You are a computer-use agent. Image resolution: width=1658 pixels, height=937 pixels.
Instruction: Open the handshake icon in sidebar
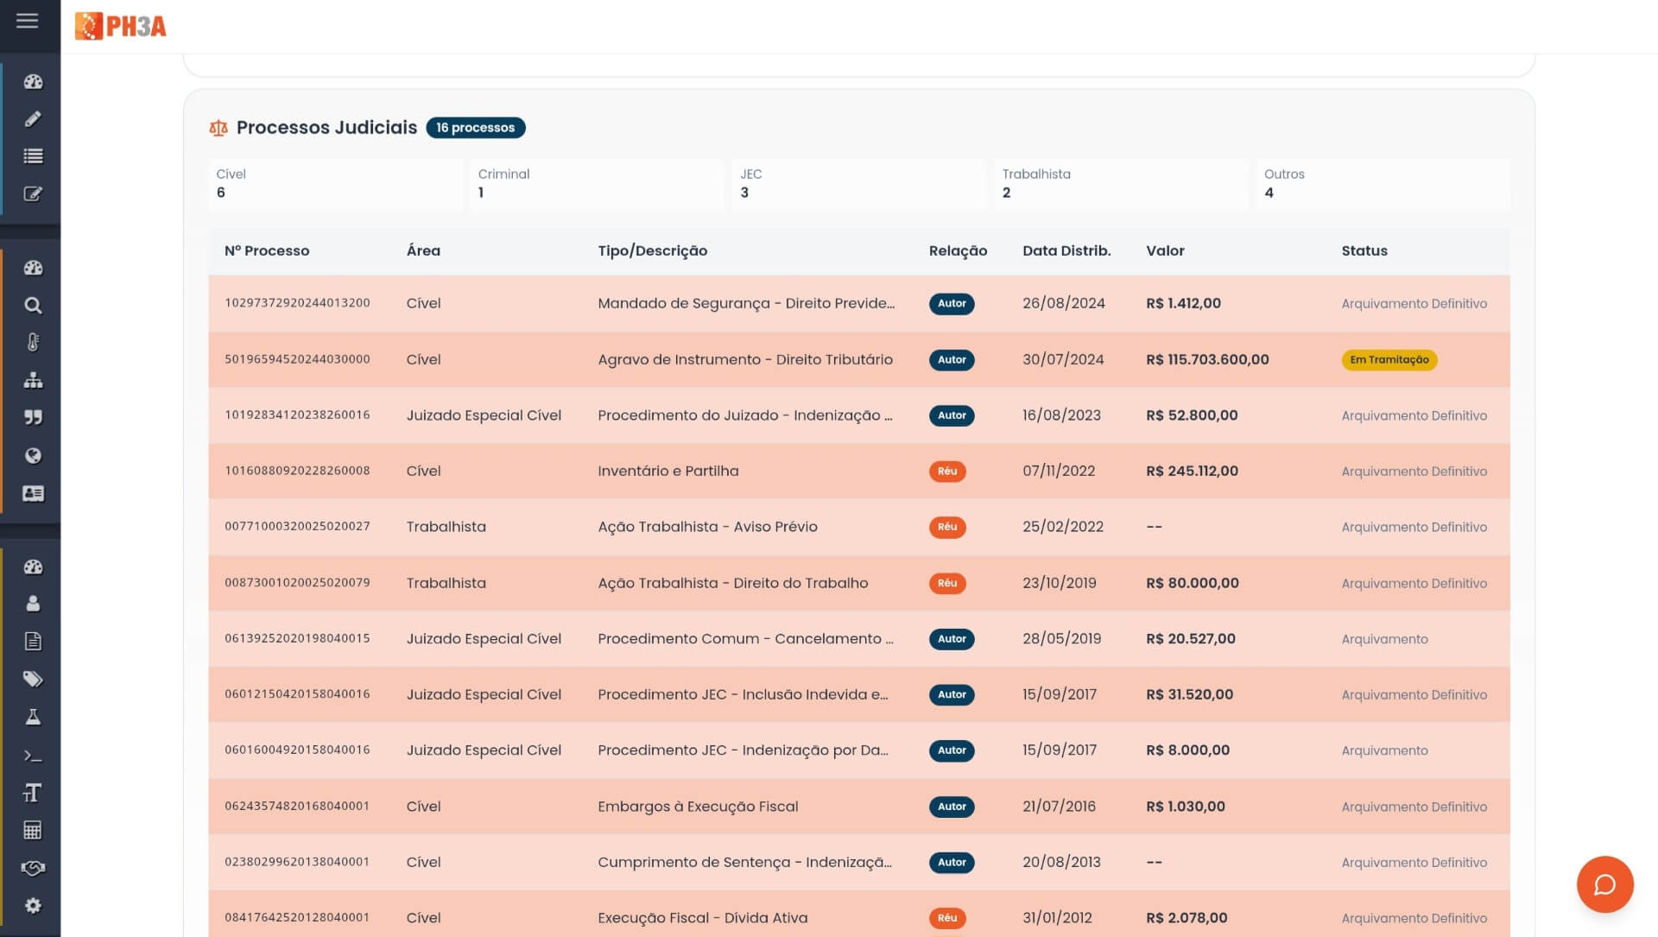(x=33, y=868)
